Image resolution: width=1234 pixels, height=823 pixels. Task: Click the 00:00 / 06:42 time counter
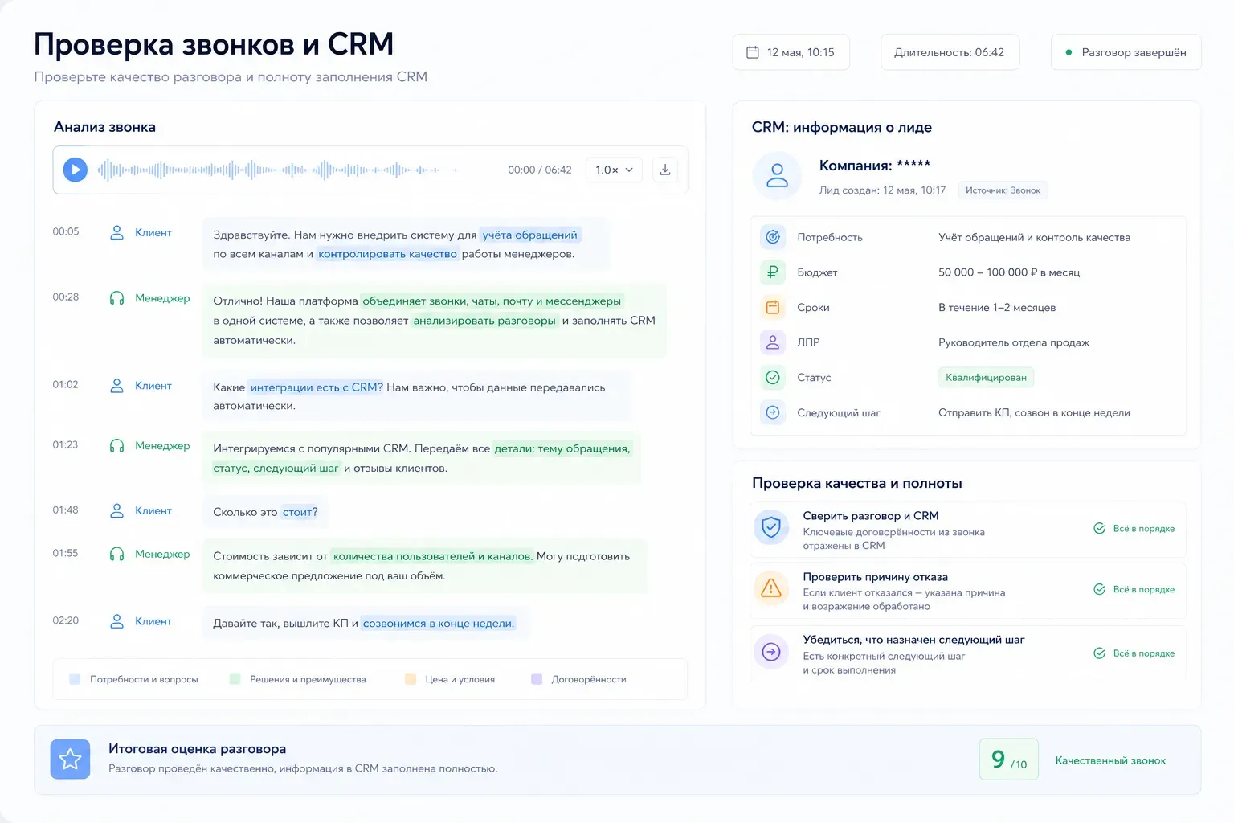(540, 170)
